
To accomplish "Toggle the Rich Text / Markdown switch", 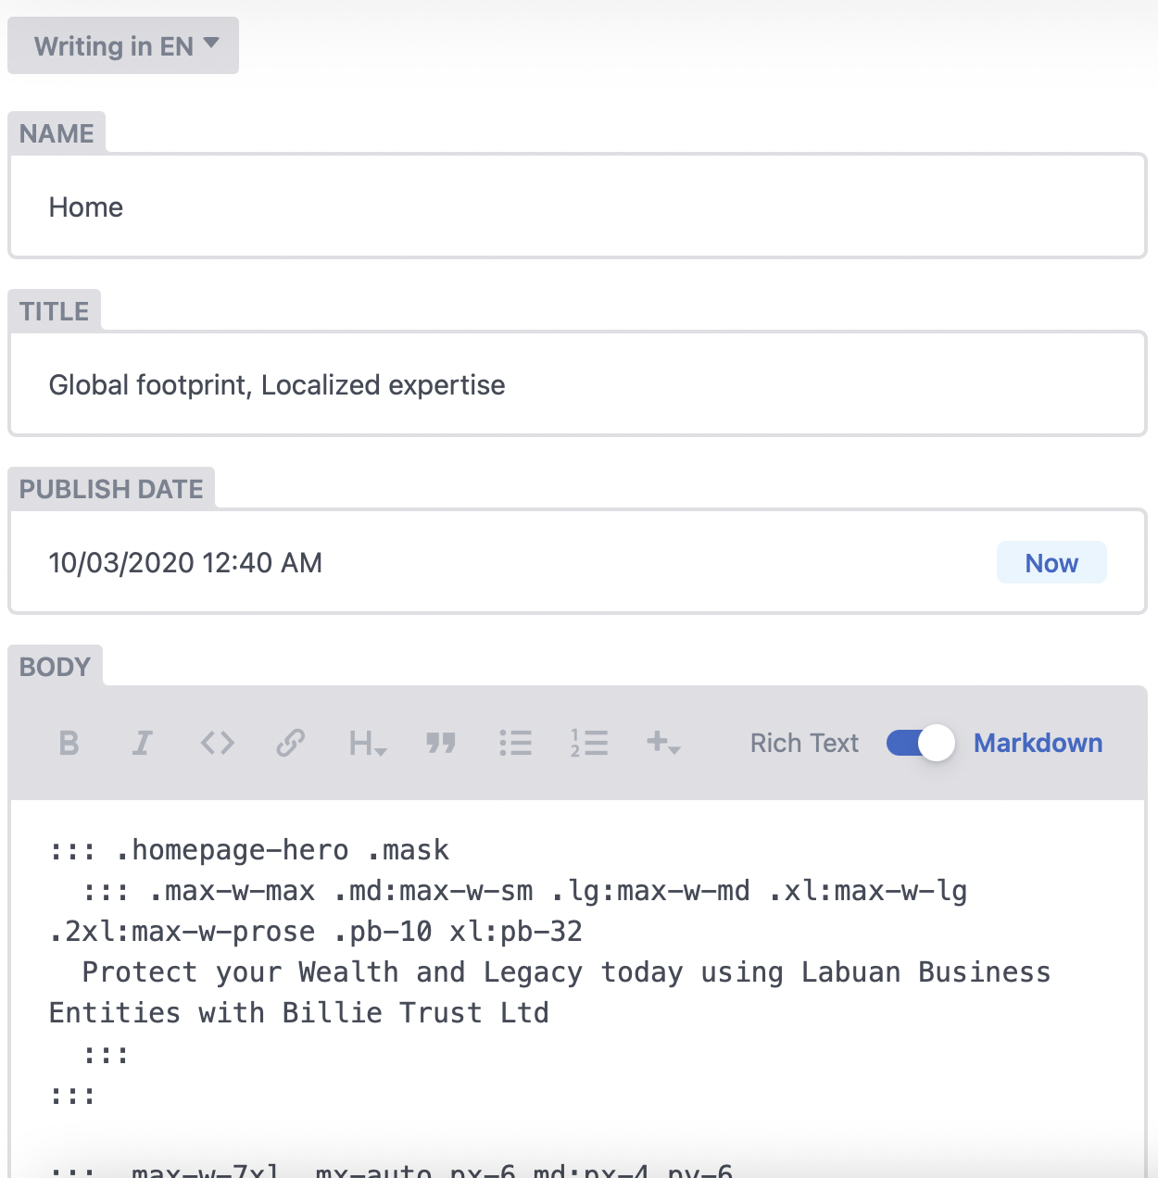I will pyautogui.click(x=920, y=743).
